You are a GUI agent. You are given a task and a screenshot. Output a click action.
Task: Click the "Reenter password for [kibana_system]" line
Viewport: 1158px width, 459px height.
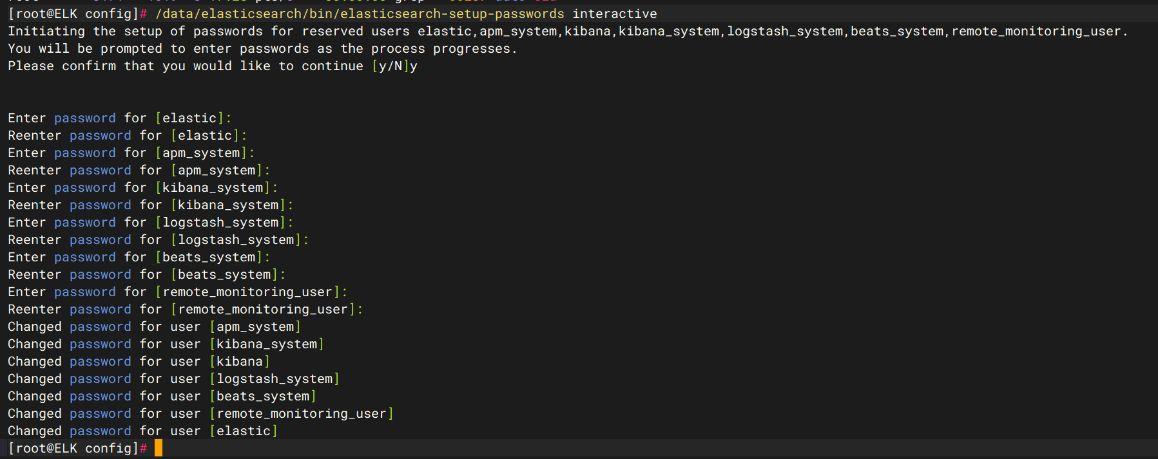pyautogui.click(x=150, y=205)
